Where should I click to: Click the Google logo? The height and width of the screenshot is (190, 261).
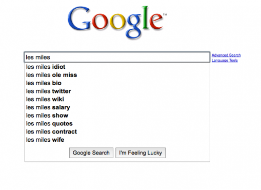(x=117, y=22)
